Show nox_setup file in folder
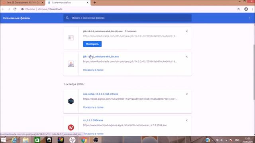 tap(93, 107)
